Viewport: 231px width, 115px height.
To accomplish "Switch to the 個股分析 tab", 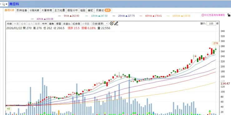I will coord(72,11).
